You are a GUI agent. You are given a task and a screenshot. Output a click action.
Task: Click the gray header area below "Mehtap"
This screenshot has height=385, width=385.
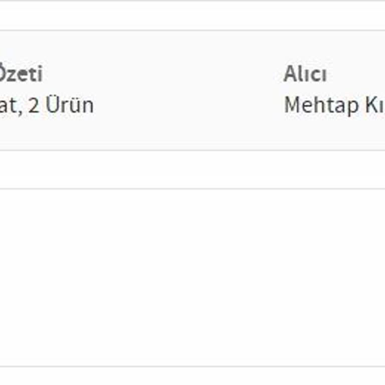coord(321,133)
